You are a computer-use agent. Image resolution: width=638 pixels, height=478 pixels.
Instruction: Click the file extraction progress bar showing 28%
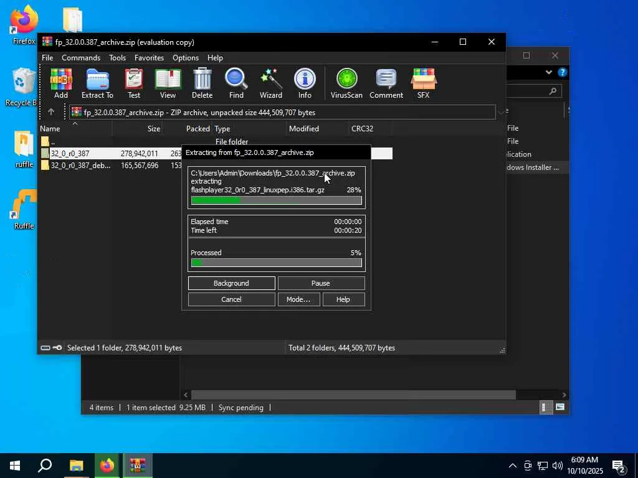[x=276, y=200]
